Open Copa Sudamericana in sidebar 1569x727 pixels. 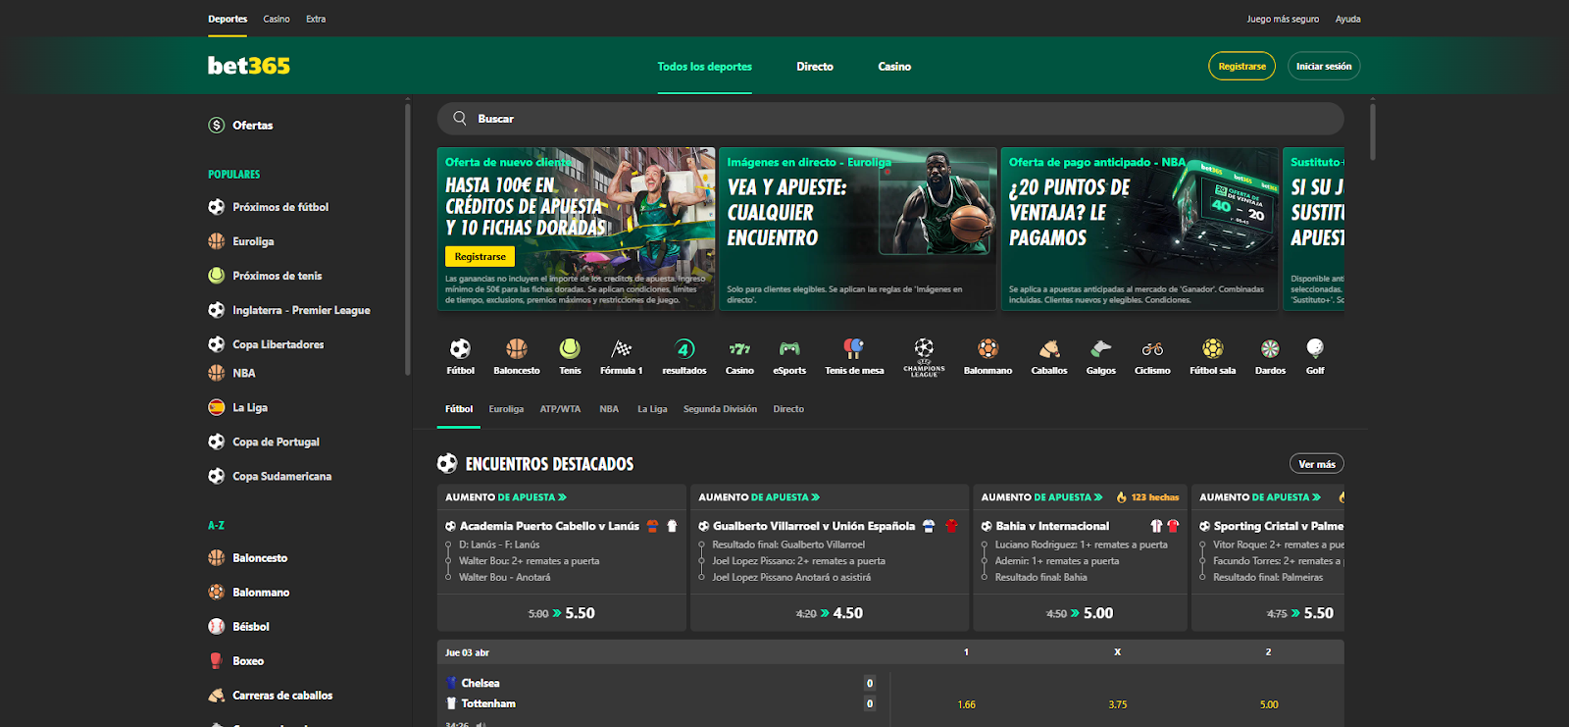282,476
